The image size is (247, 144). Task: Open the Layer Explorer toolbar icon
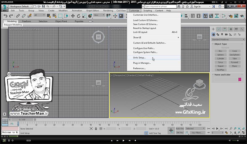[x=199, y=16]
